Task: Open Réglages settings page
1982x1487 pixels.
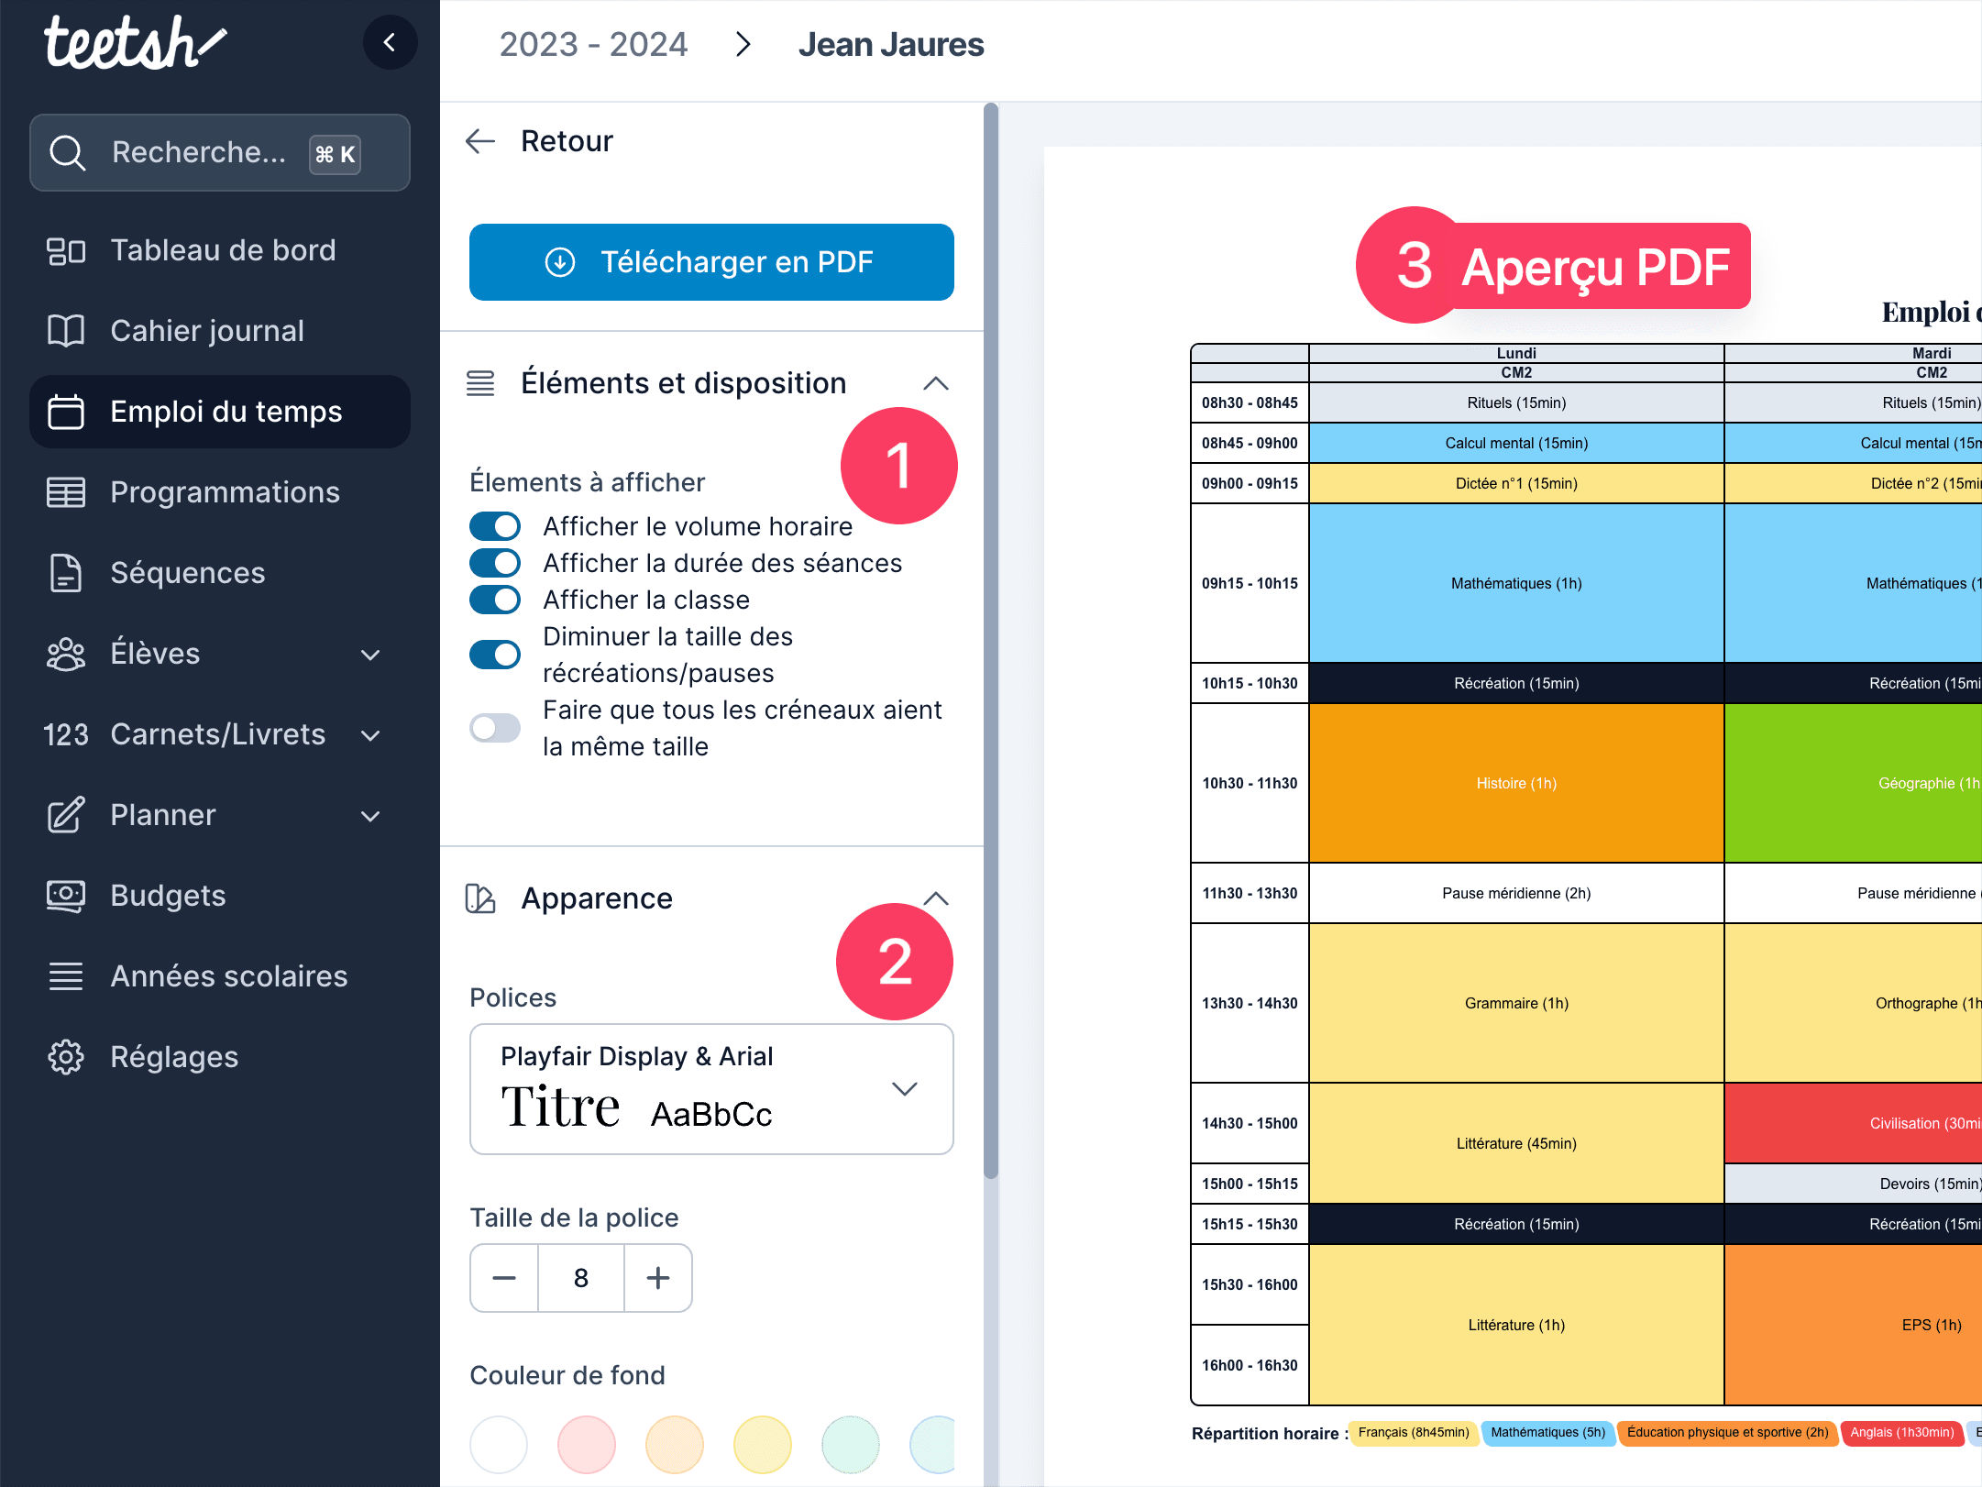Action: tap(220, 1057)
